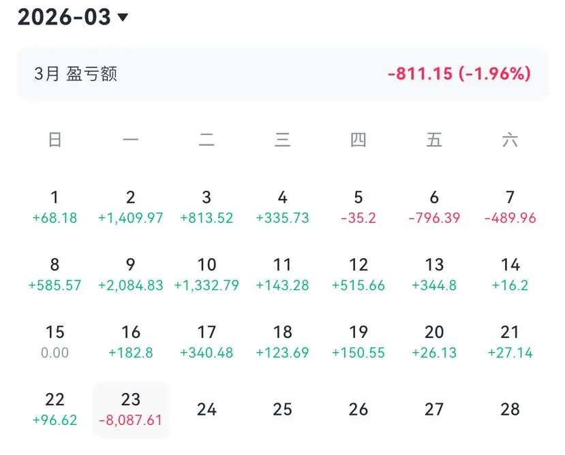
Task: Pick date 27 in the calendar
Action: [434, 409]
